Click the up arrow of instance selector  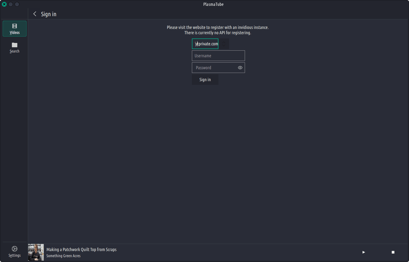(224, 42)
